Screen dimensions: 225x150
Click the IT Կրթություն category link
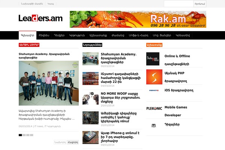click(52, 126)
